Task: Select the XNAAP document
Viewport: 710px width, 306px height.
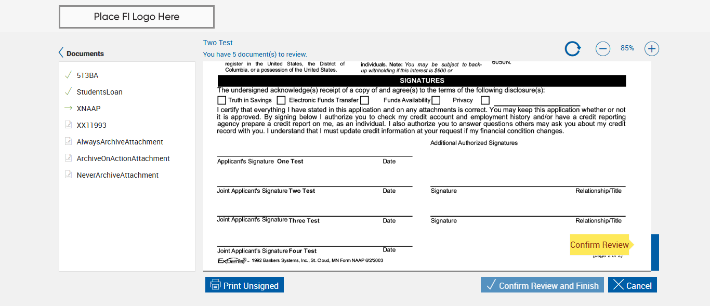Action: pos(88,109)
